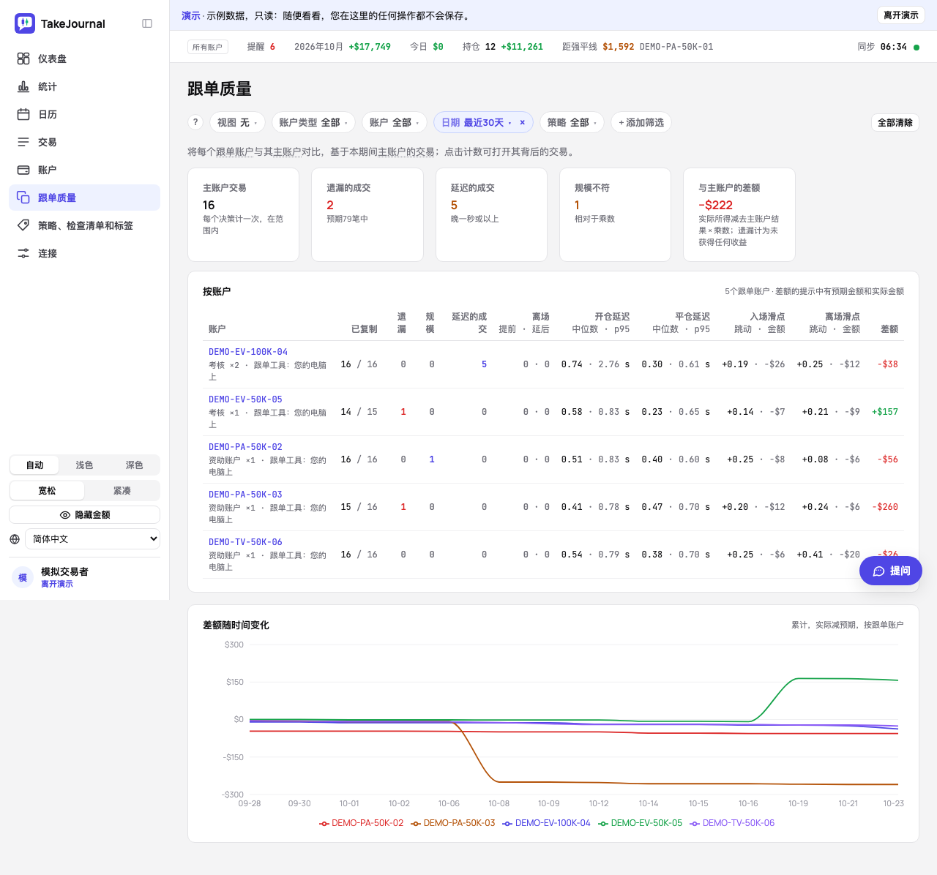Open 策略、检查清单和标签 tag icon
The image size is (937, 875).
click(23, 225)
